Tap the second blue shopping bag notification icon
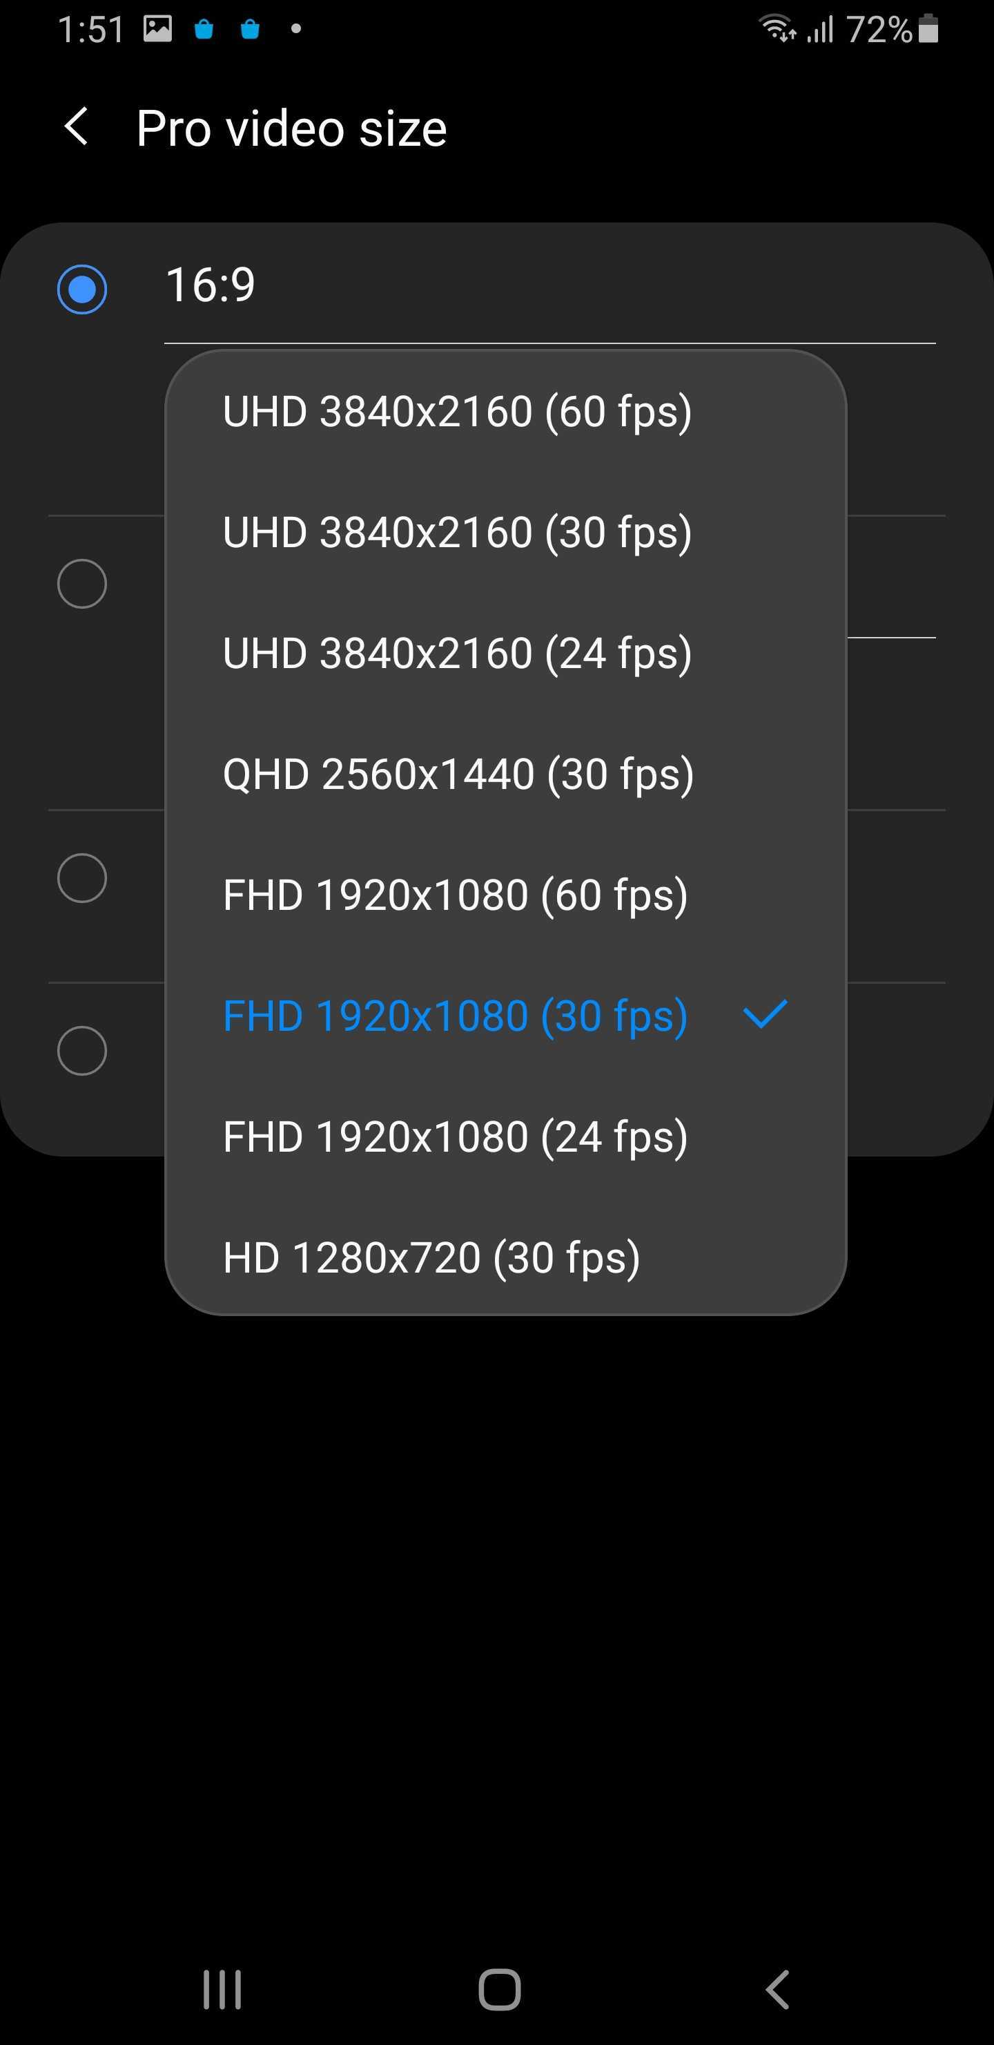 click(x=250, y=30)
